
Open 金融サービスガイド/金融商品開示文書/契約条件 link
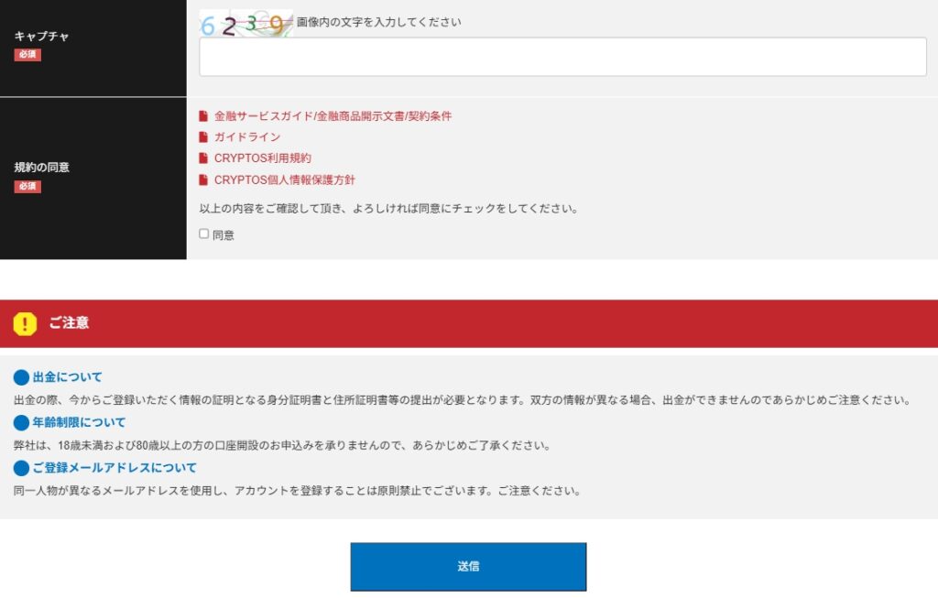click(x=333, y=116)
